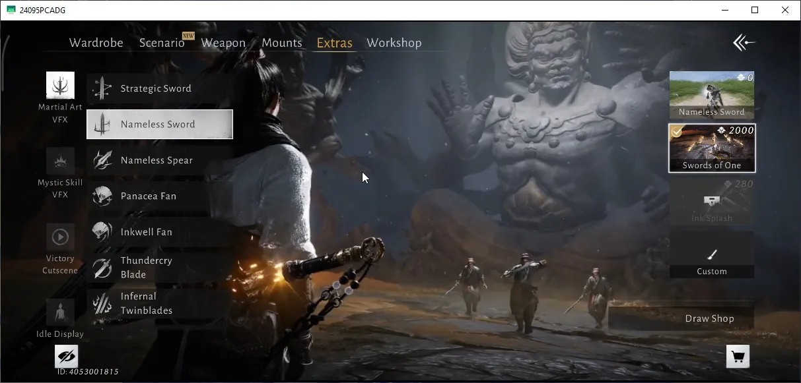Pick Infernal Twinblades label text
This screenshot has width=801, height=383.
pos(147,303)
